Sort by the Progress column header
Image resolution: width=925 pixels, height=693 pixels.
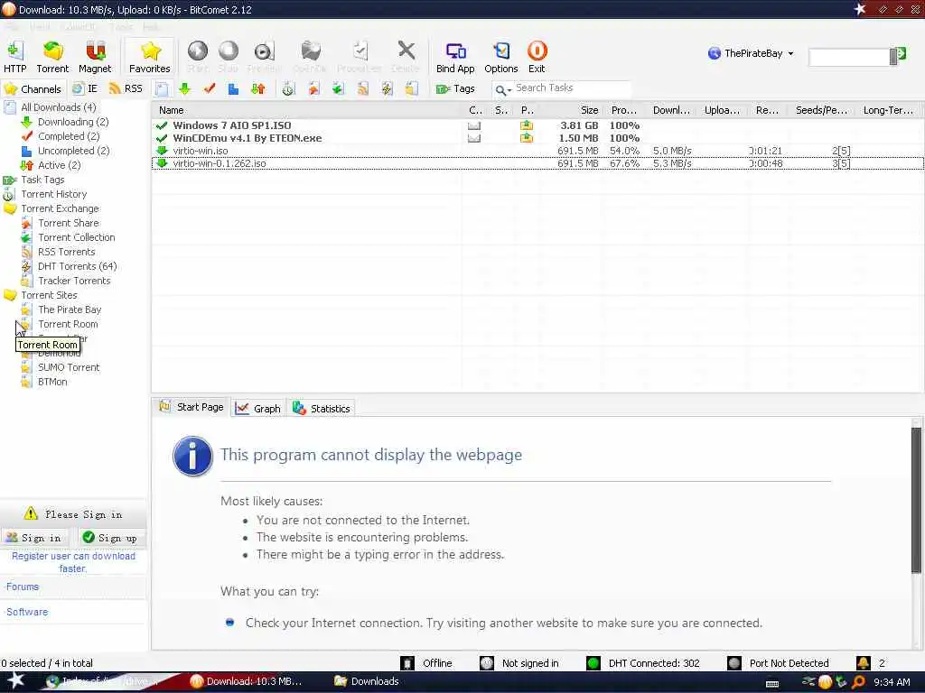pos(624,110)
